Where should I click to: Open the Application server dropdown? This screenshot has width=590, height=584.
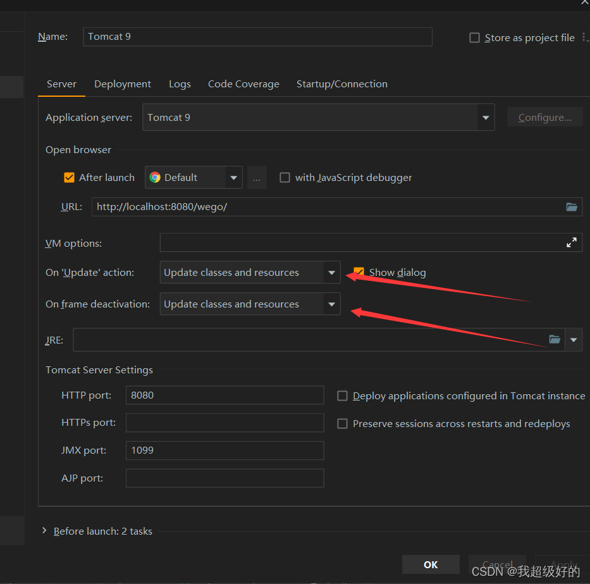(x=318, y=118)
